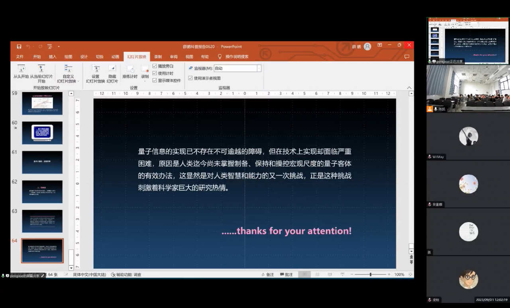This screenshot has width=510, height=308.
Task: Select the Record tool (录制)
Action: pyautogui.click(x=144, y=72)
